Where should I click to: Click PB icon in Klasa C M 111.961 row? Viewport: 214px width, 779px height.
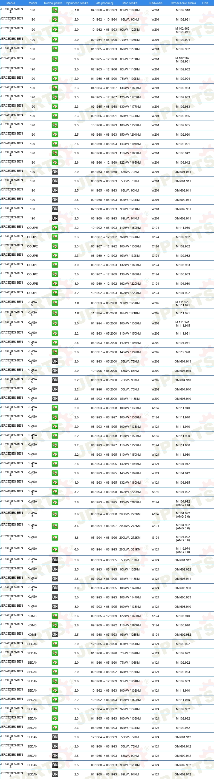(x=55, y=333)
